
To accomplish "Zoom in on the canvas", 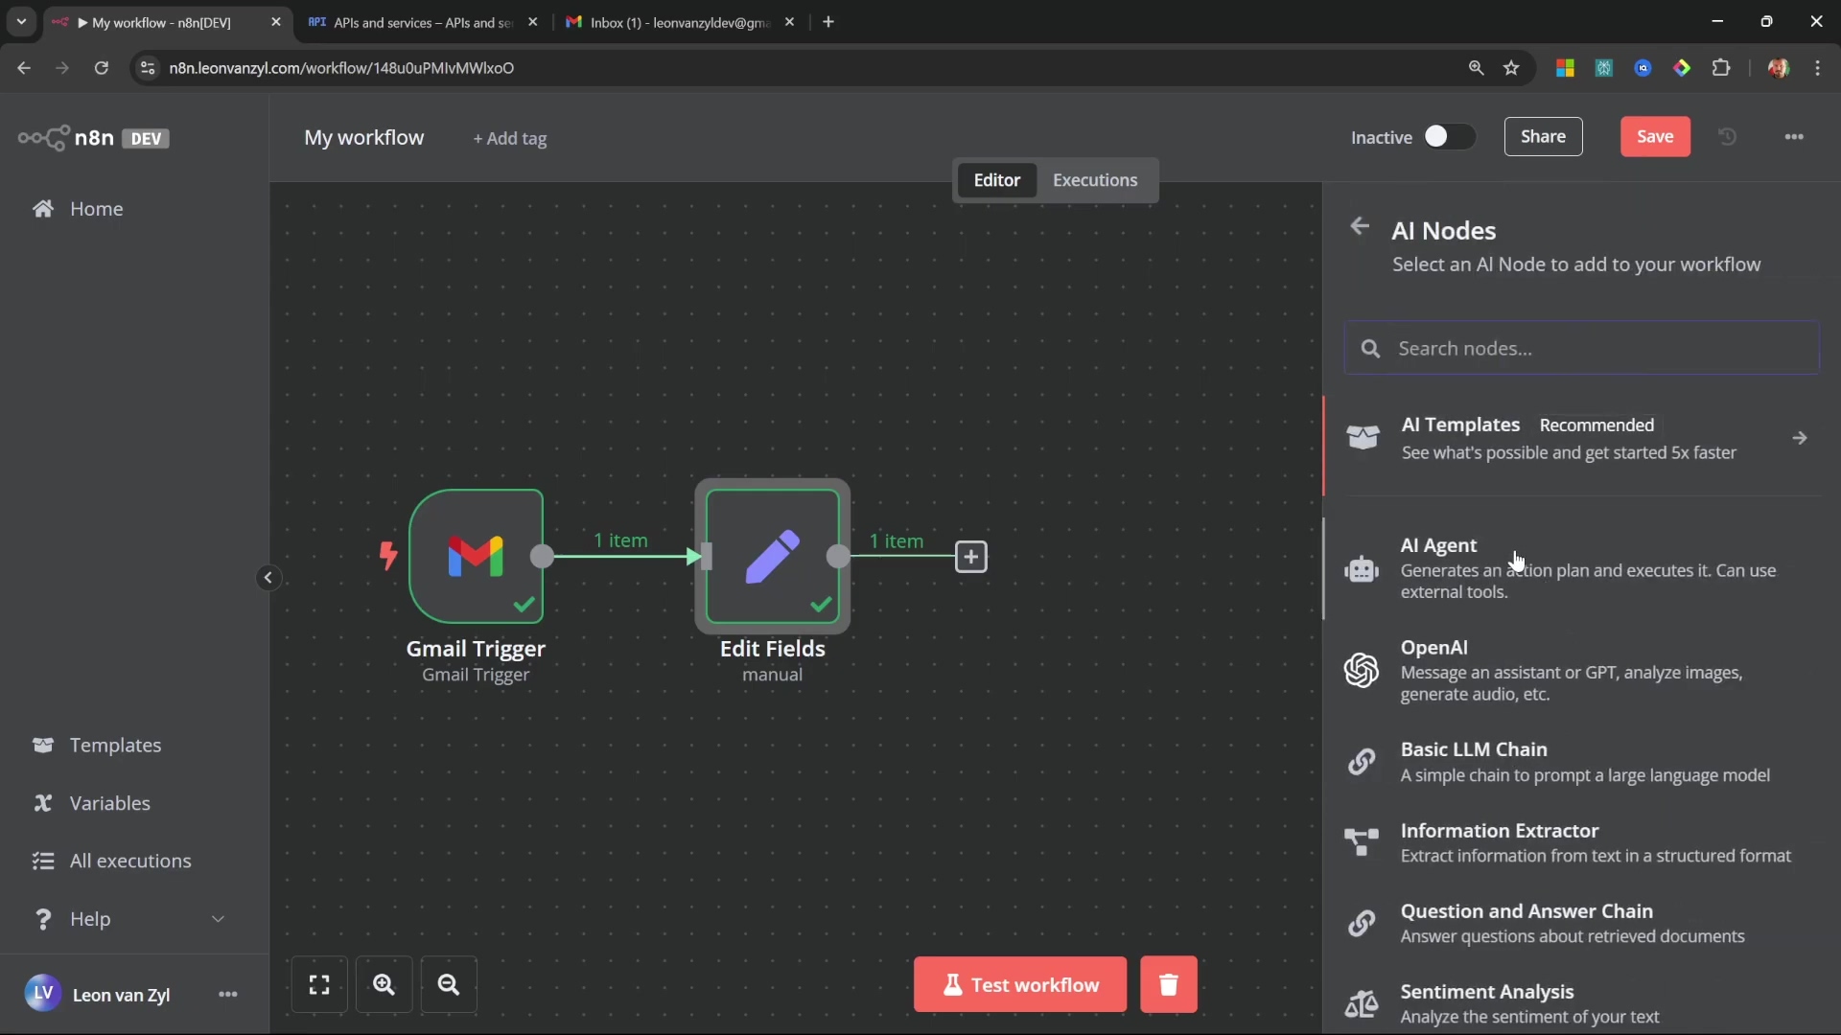I will (384, 984).
